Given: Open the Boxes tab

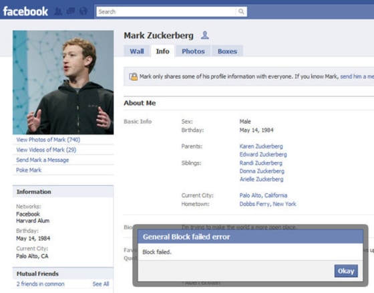Looking at the screenshot, I should tap(227, 51).
